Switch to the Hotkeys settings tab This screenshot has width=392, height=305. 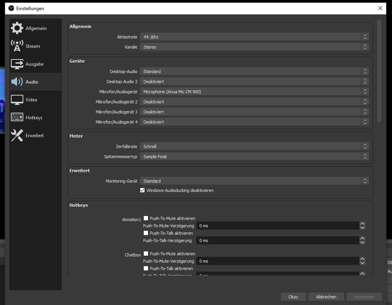34,118
